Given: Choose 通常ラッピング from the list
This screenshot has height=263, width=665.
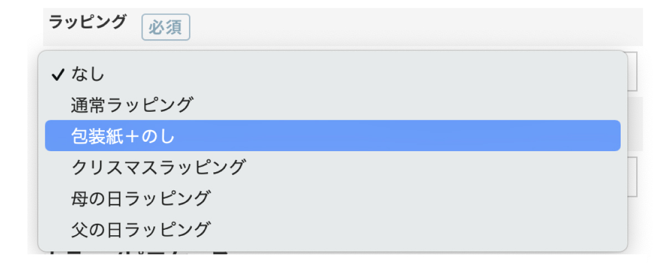Looking at the screenshot, I should [x=132, y=105].
